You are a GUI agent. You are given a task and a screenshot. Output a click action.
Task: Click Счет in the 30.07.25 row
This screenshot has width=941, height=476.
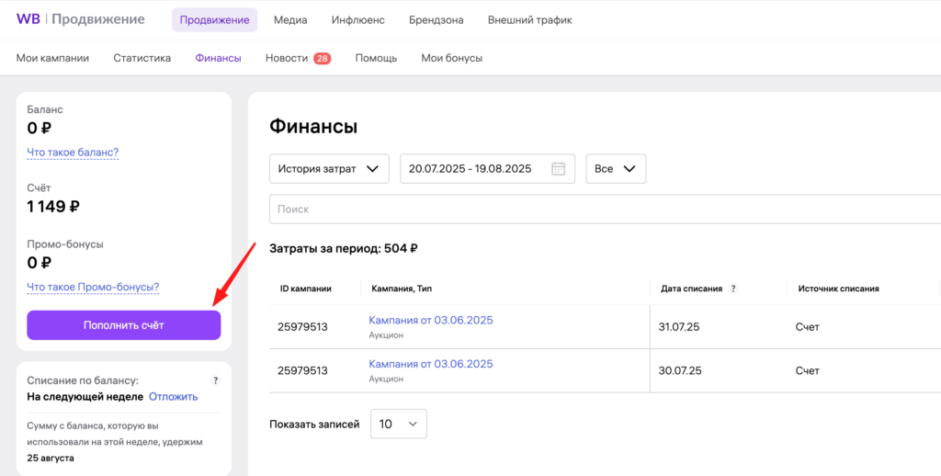tap(808, 371)
